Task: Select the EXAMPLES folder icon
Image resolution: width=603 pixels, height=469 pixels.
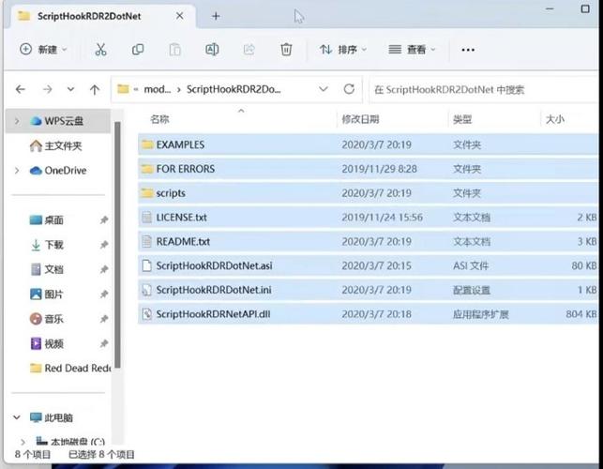Action: 147,144
